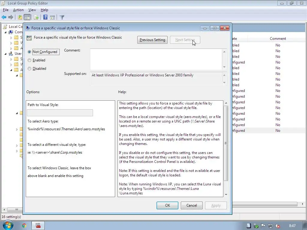Click the muted speaker tray icon

click(x=277, y=226)
